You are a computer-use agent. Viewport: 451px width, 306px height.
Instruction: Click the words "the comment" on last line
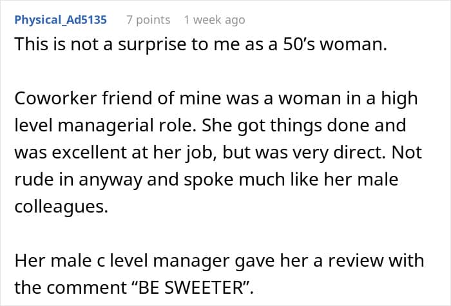[x=70, y=287]
